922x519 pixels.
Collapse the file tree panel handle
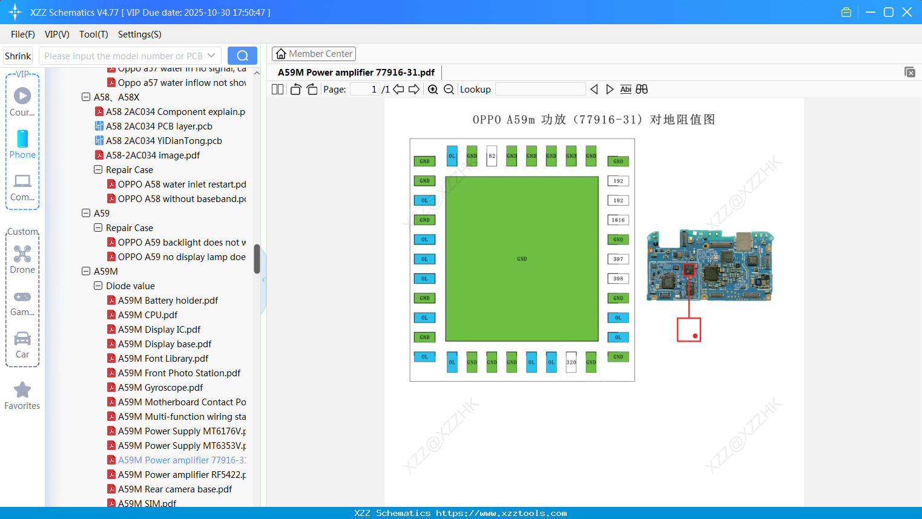263,280
